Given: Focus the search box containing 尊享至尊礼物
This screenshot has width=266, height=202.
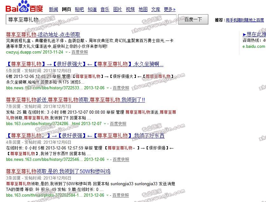Looking at the screenshot, I should pos(91,19).
